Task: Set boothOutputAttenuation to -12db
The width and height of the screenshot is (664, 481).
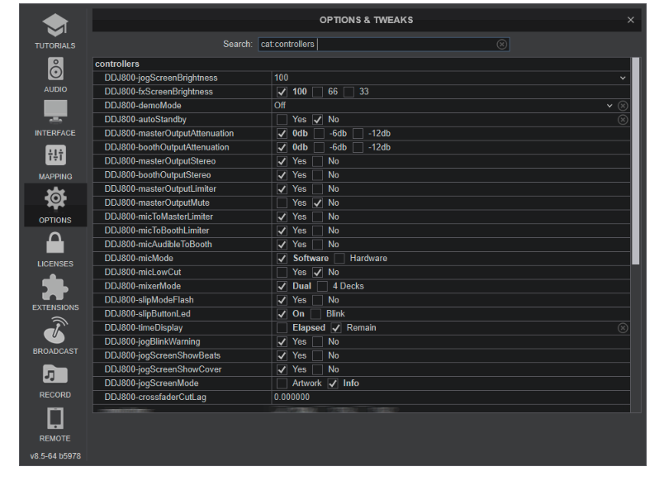Action: click(x=358, y=147)
